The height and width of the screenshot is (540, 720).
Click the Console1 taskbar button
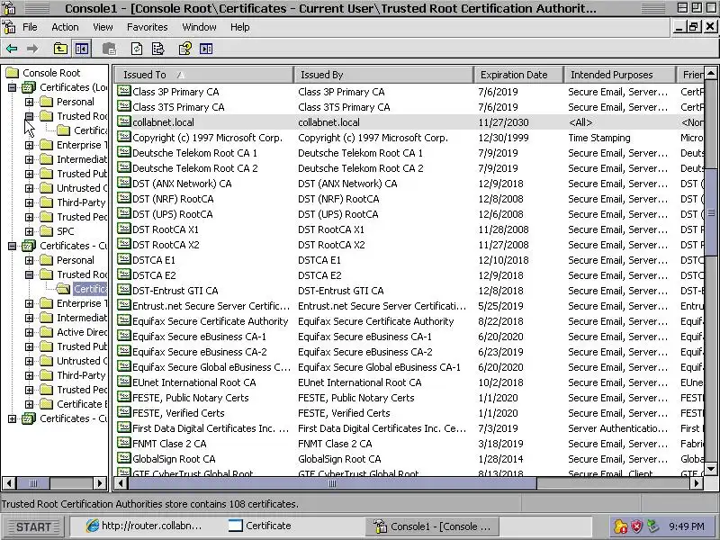pyautogui.click(x=432, y=526)
